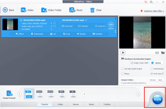The height and width of the screenshot is (109, 166).
Task: Play the preview video
Action: (x=123, y=52)
